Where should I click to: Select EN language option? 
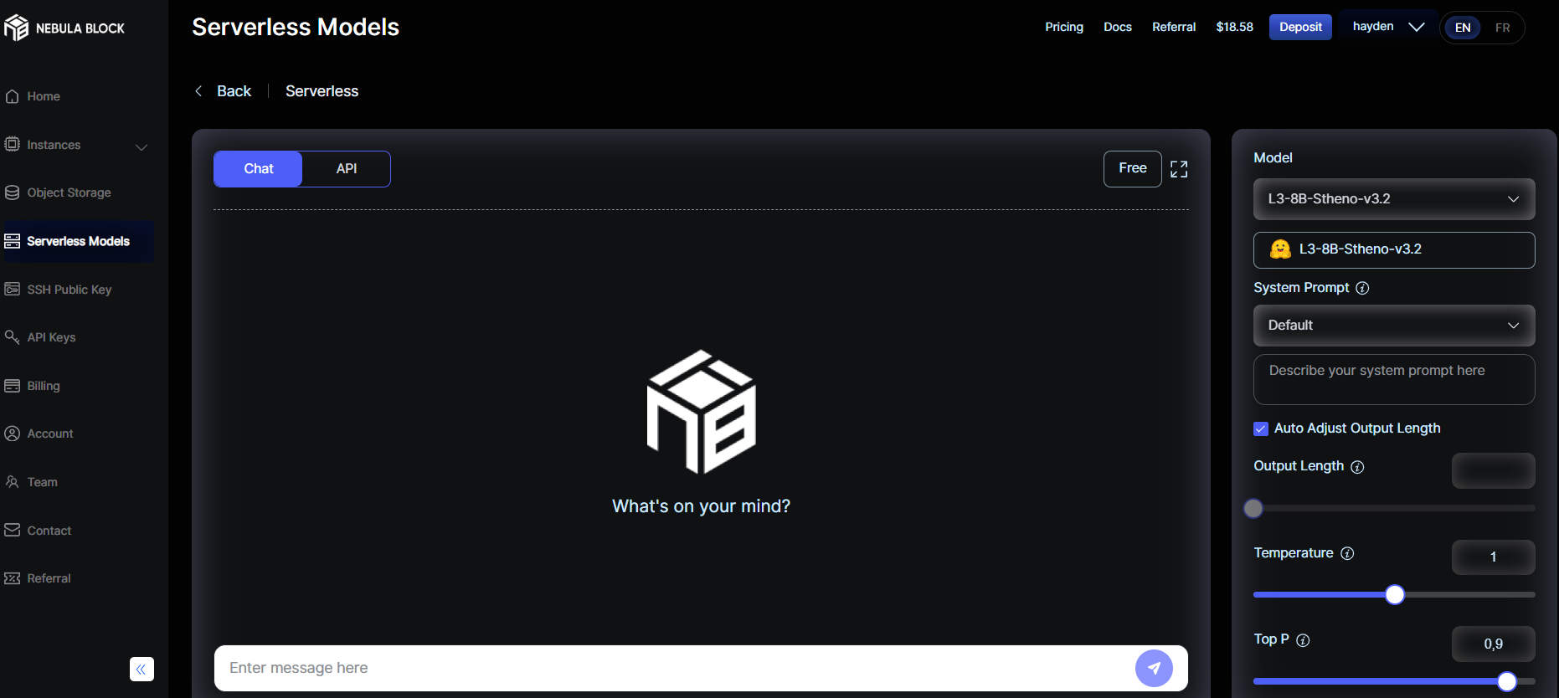[x=1463, y=28]
